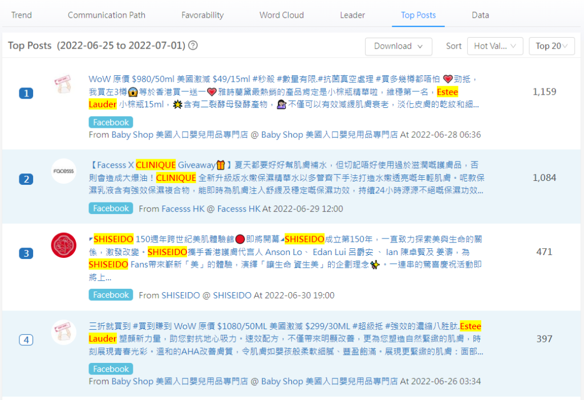Open the Top 20 dropdown
The width and height of the screenshot is (584, 400).
551,46
